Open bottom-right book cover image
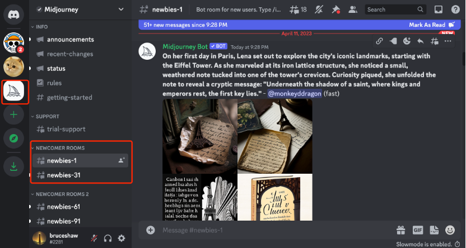Image resolution: width=466 pixels, height=248 pixels. pyautogui.click(x=275, y=197)
